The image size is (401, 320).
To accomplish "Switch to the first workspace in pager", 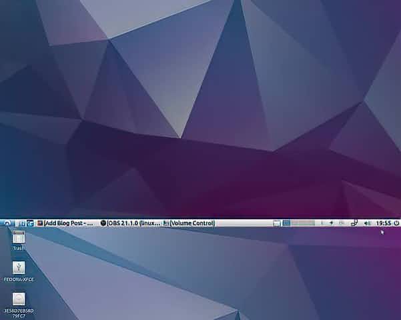I will tap(286, 223).
